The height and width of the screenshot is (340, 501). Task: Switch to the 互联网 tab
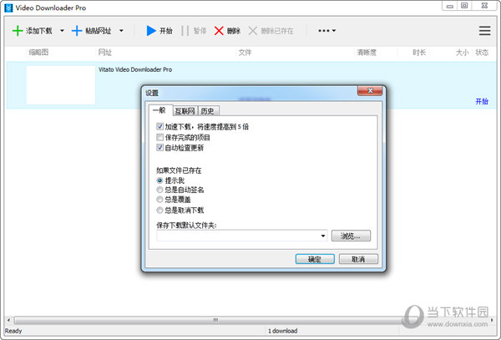185,111
